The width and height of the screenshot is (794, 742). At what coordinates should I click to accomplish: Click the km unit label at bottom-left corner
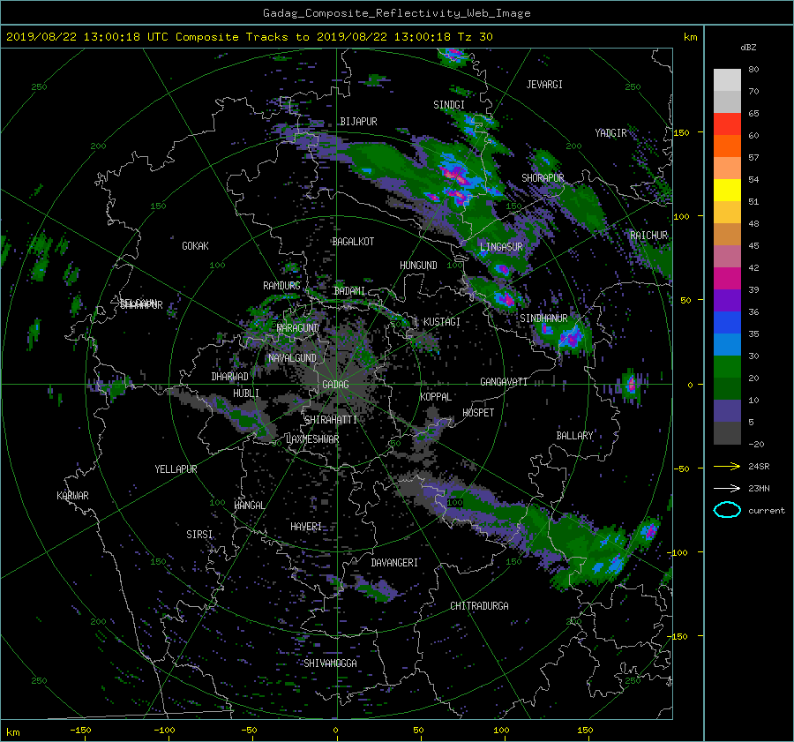(12, 732)
